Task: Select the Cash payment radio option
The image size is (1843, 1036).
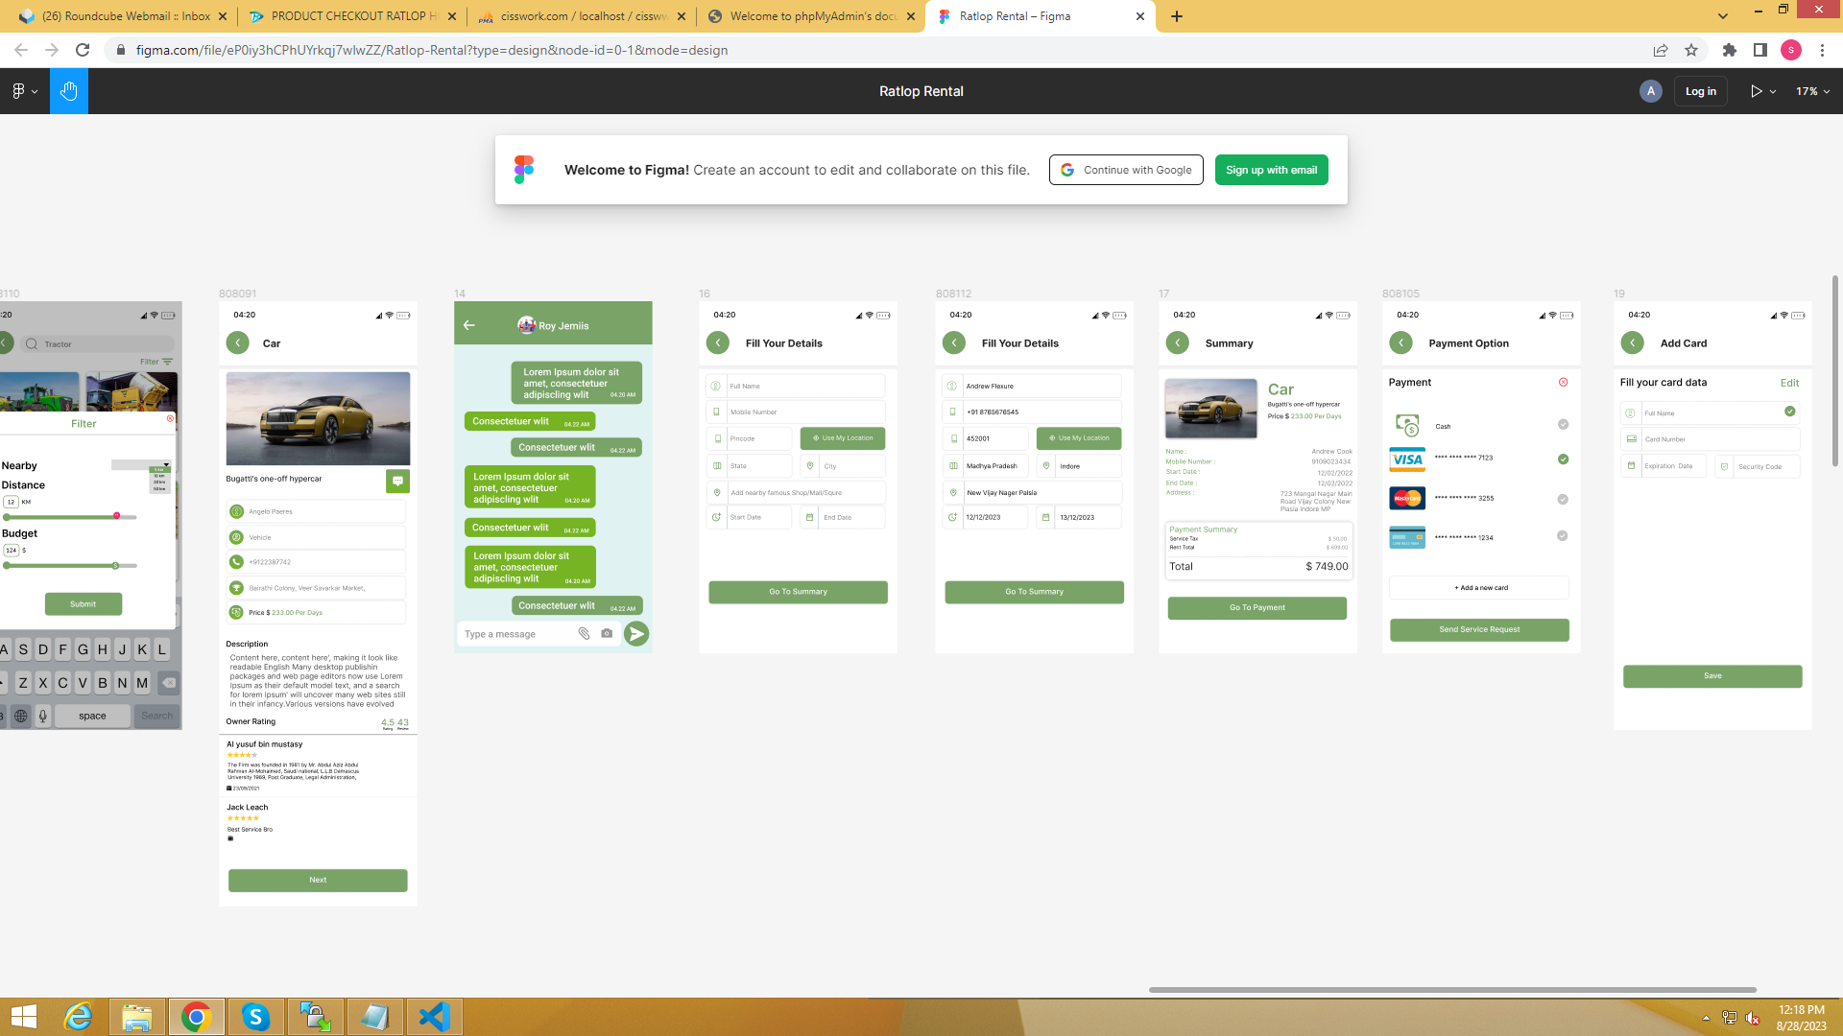Action: tap(1563, 424)
